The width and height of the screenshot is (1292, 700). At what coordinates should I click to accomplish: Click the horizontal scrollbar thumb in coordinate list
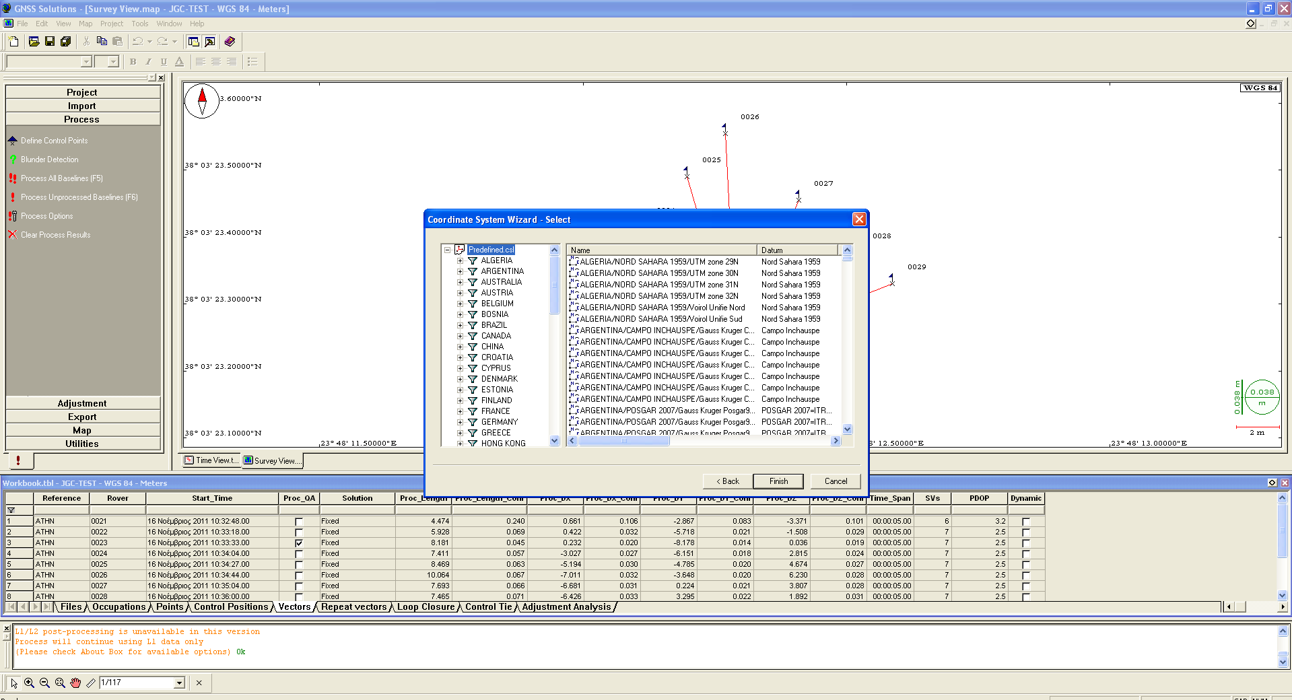pos(624,441)
